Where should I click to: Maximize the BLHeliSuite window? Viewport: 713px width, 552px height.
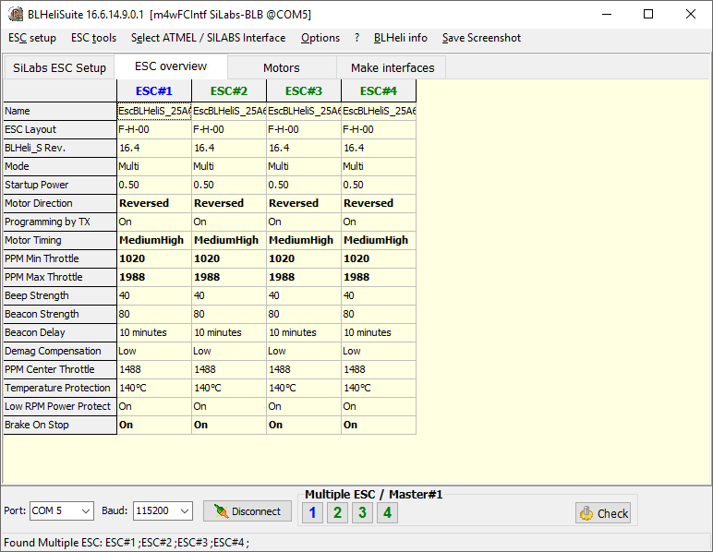(x=648, y=14)
